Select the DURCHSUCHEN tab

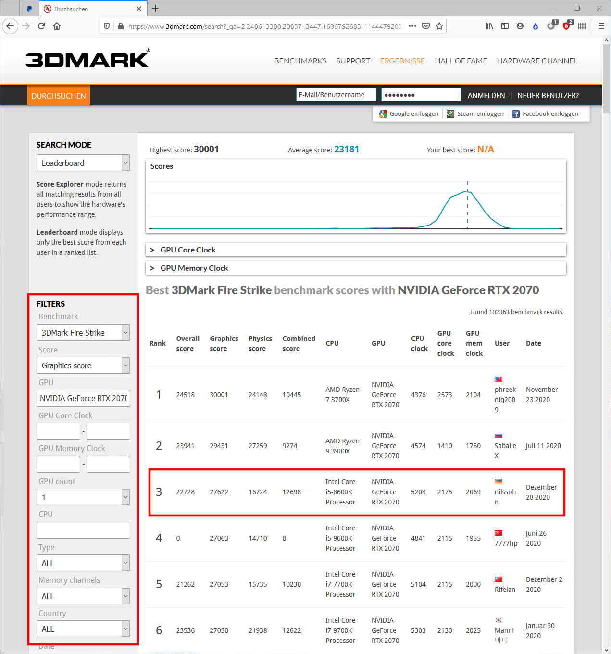pyautogui.click(x=59, y=96)
